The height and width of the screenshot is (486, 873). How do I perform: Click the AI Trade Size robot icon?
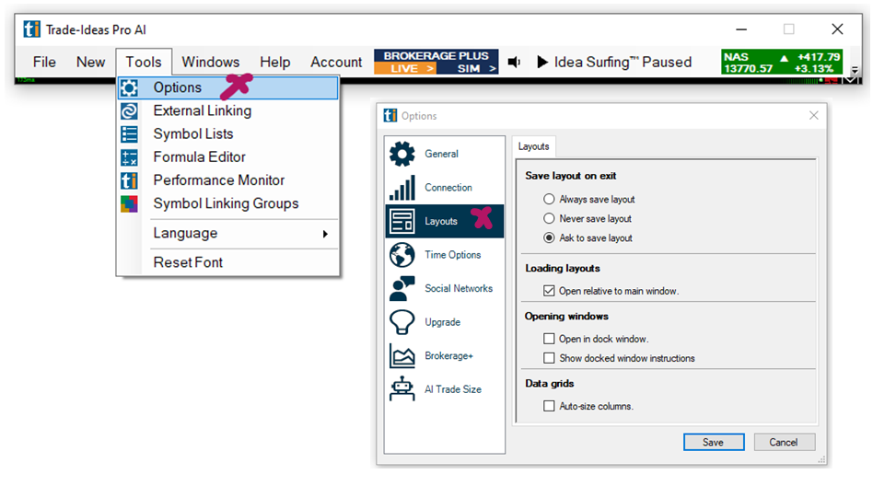(402, 389)
